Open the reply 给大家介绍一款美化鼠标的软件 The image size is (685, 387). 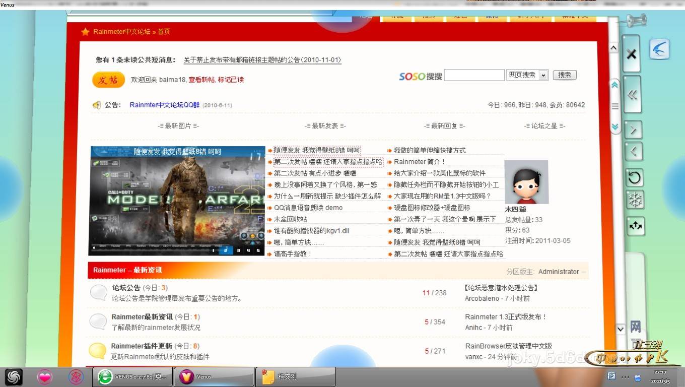[440, 173]
